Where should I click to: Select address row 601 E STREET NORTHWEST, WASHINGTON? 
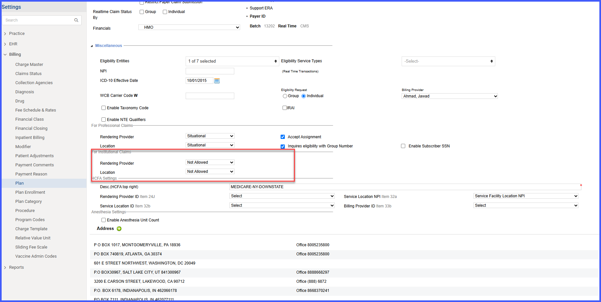point(344,263)
